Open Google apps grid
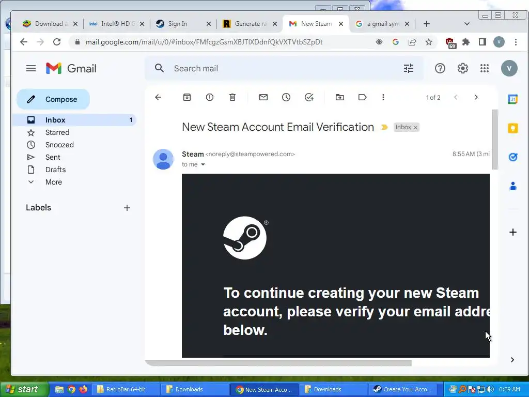 coord(485,69)
